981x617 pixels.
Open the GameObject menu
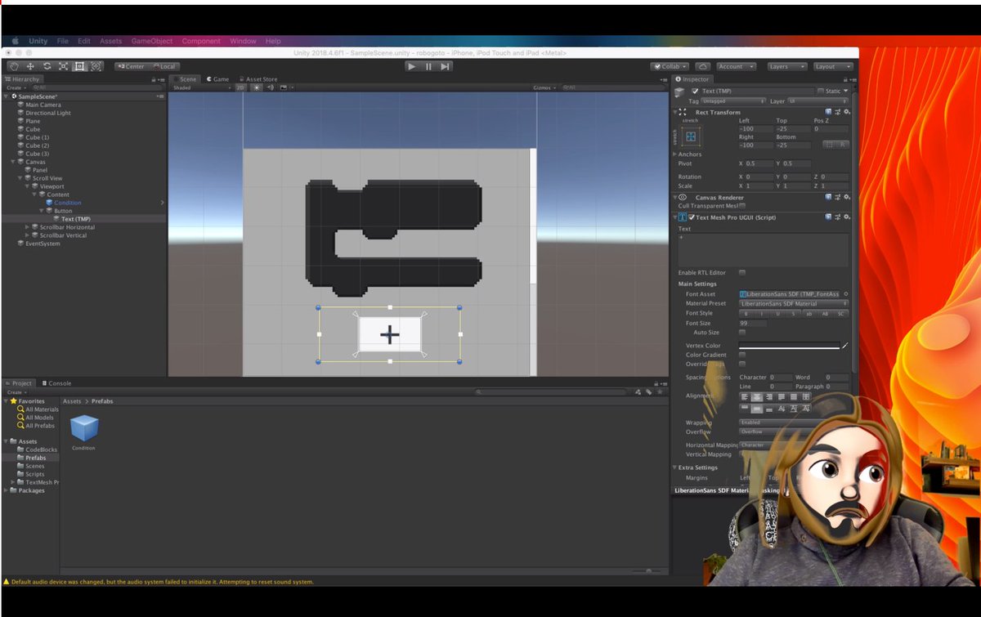(x=151, y=41)
